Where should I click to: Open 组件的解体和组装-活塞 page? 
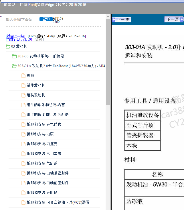(x=46, y=105)
